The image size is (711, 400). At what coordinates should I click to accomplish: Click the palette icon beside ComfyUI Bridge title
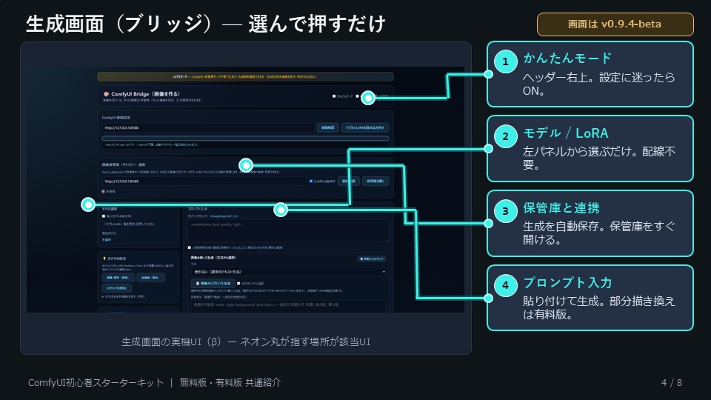tap(106, 94)
